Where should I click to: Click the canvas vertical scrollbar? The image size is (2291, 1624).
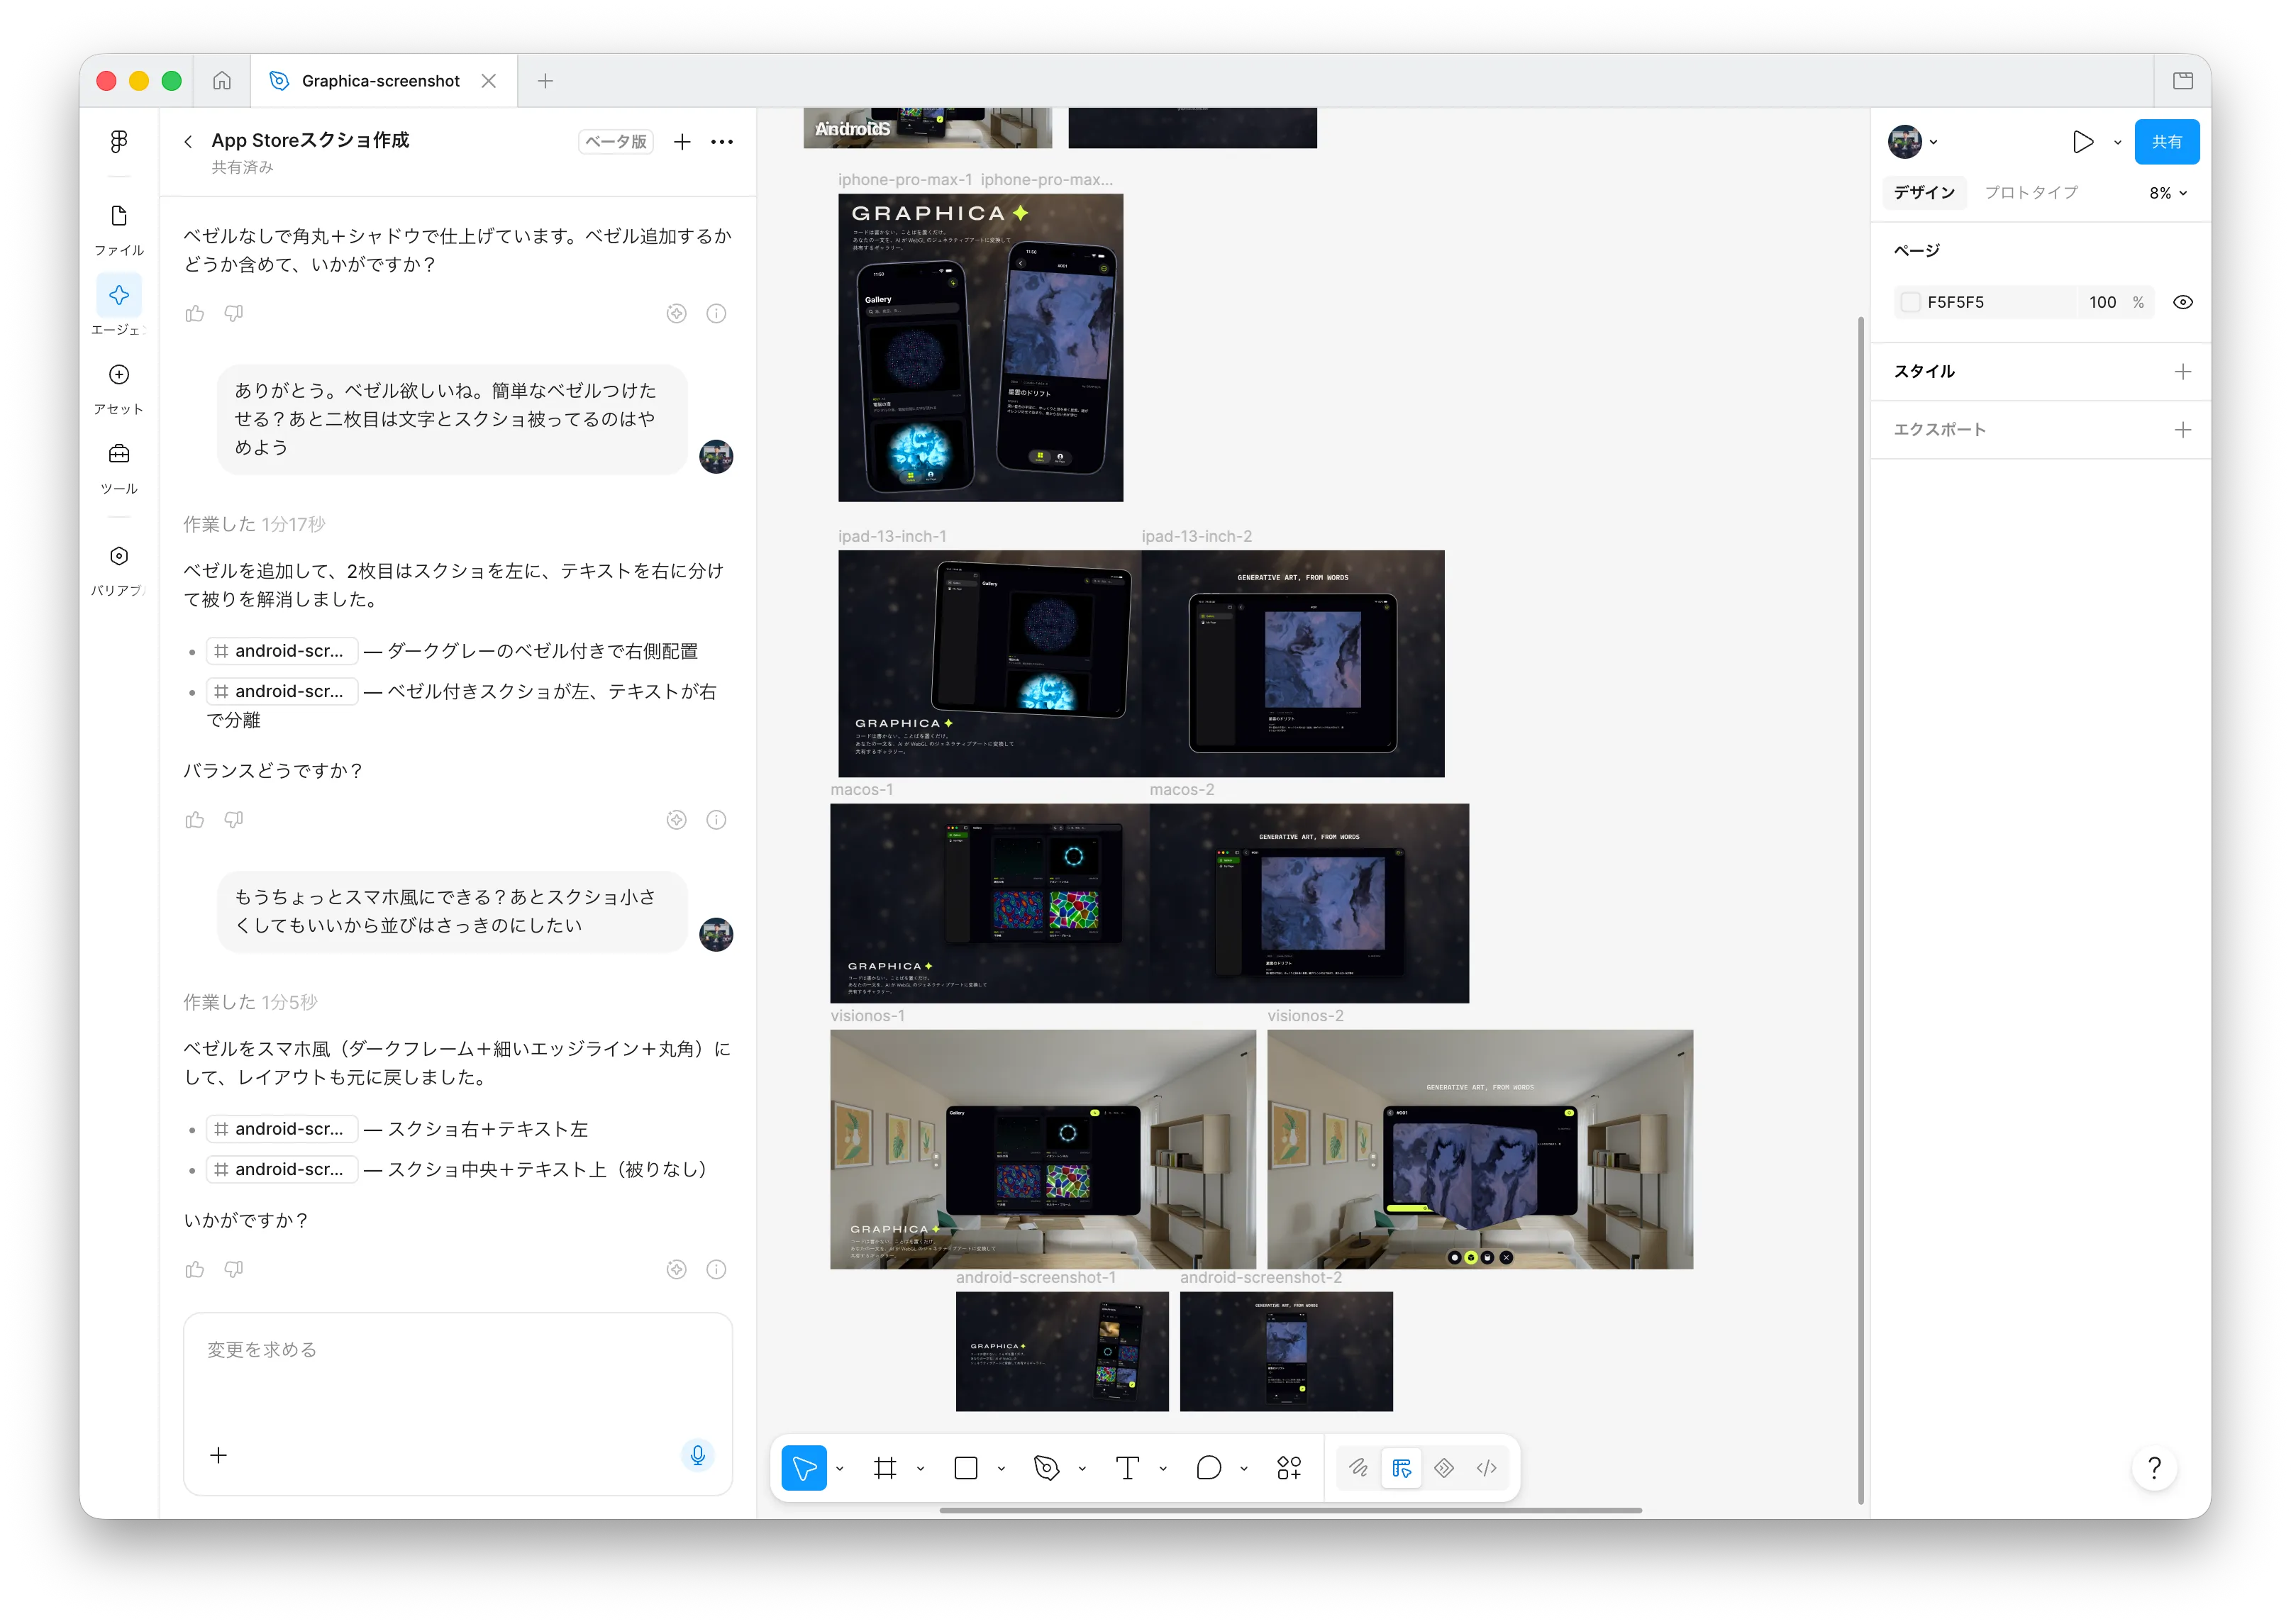pos(1861,910)
